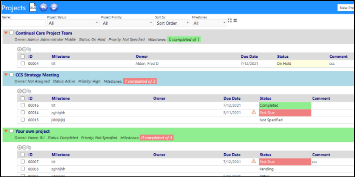The width and height of the screenshot is (355, 177).
Task: Check milestone 00016 checkbox
Action: pos(23,105)
